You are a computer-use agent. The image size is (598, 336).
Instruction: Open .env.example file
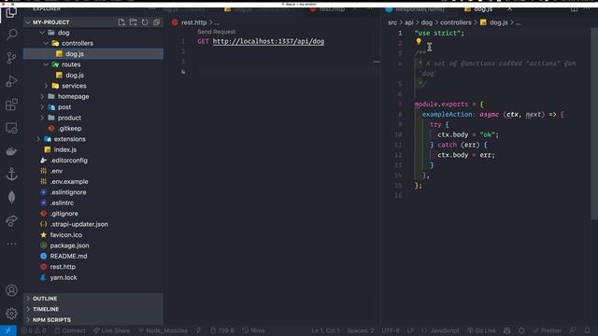93,182
